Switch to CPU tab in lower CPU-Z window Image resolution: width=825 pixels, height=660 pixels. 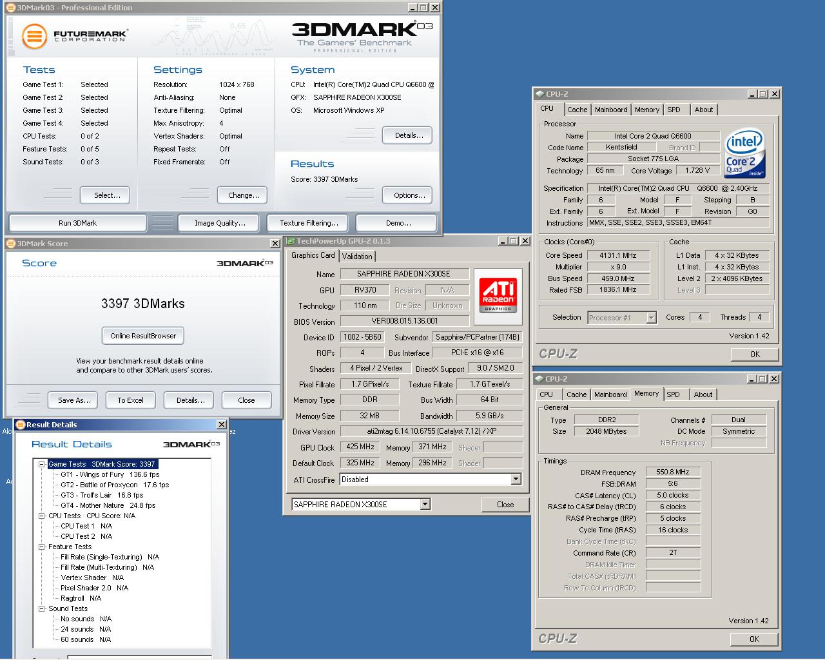547,394
